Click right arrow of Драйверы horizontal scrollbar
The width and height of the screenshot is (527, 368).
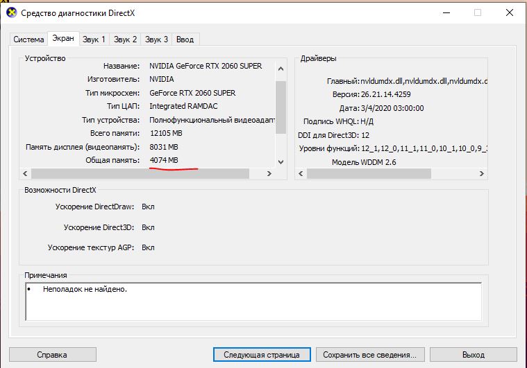[482, 173]
